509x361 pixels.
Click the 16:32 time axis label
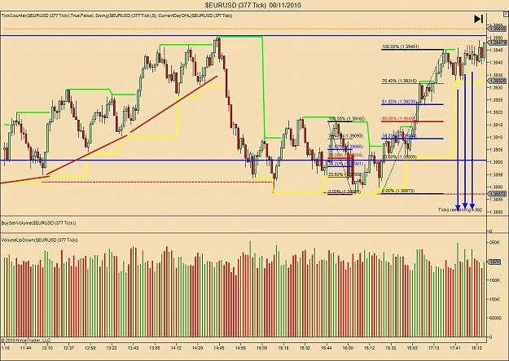391,348
